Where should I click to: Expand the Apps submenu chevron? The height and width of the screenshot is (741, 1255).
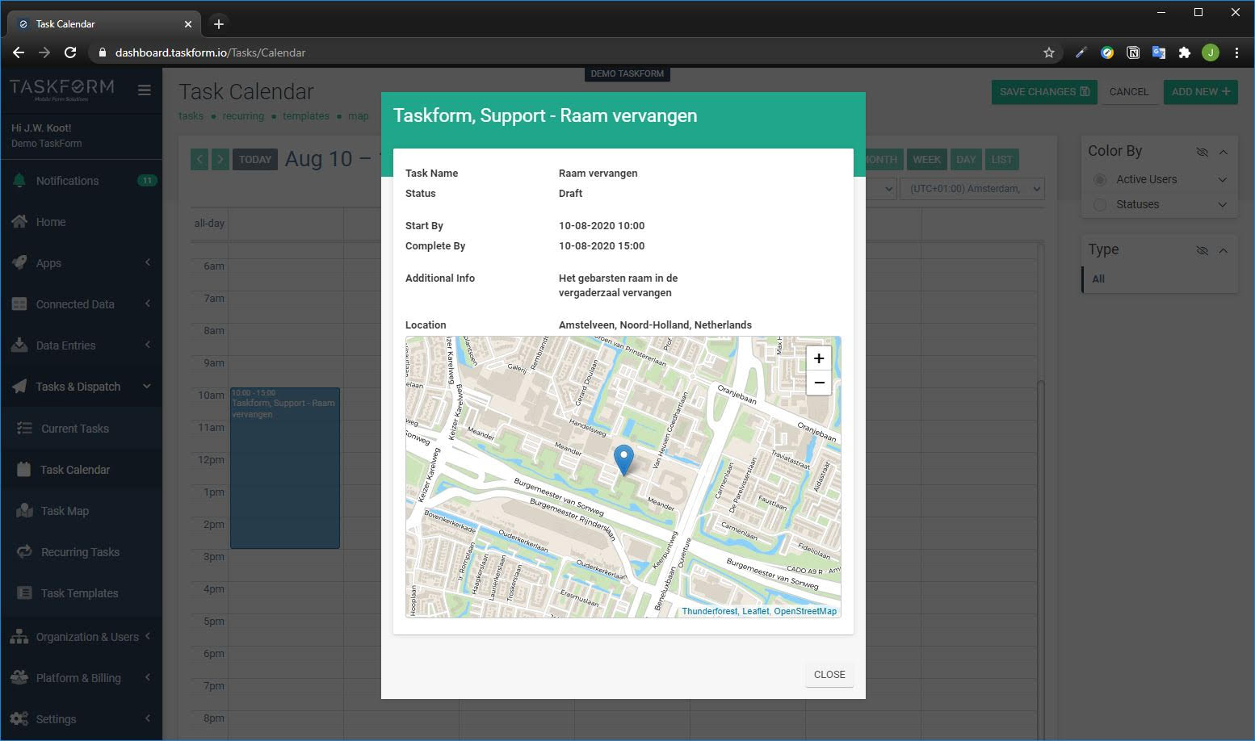[148, 262]
